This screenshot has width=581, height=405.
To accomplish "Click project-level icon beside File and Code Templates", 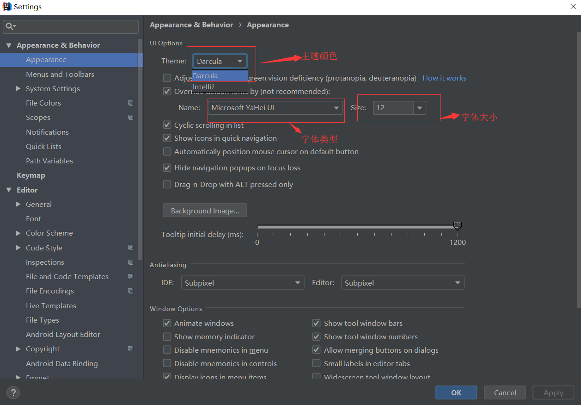I will click(130, 277).
